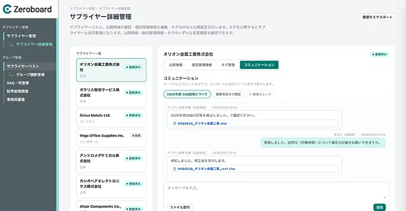
Task: Open 紛争鉱物調査 in the sidebar
Action: pyautogui.click(x=18, y=91)
